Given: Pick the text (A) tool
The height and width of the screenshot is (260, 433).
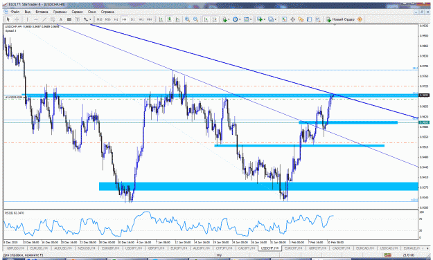Looking at the screenshot, I should 61,19.
